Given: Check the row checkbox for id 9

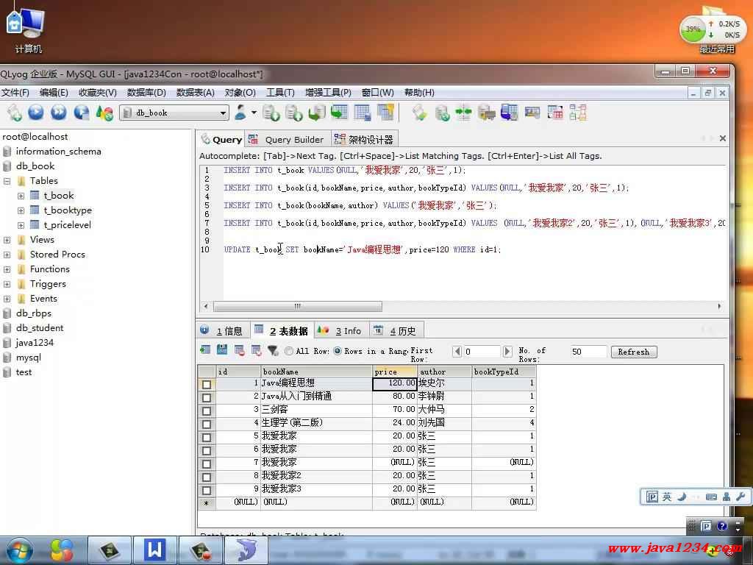Looking at the screenshot, I should pyautogui.click(x=207, y=491).
